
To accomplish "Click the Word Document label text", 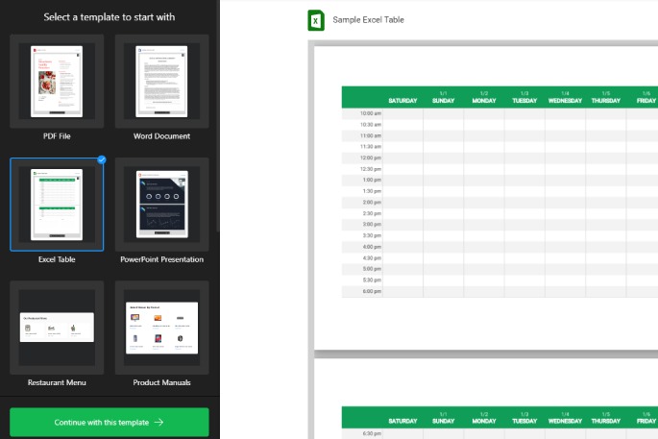I will tap(162, 136).
